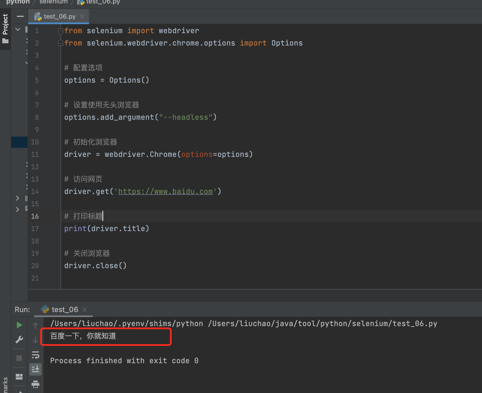The width and height of the screenshot is (482, 393).
Task: Click the 'Run:' panel label
Action: point(22,310)
